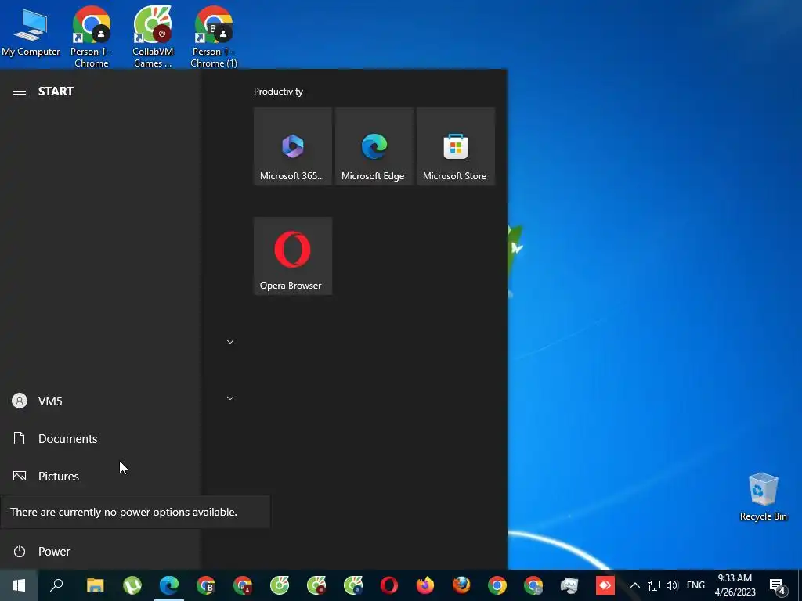
Task: Open Documents from the Start menu
Action: 99,438
